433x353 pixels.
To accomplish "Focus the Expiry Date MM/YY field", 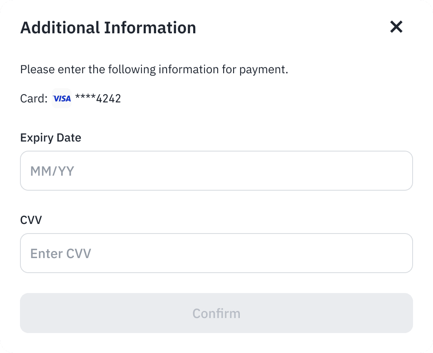I will [216, 171].
